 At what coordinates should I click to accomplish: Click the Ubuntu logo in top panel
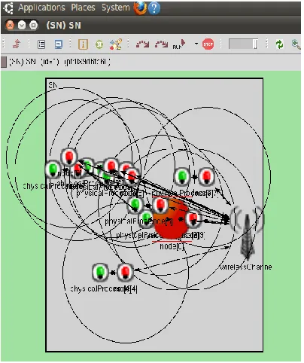[x=8, y=8]
